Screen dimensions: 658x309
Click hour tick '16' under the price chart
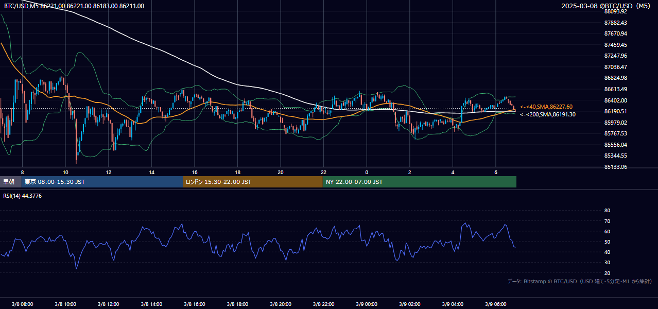click(195, 172)
